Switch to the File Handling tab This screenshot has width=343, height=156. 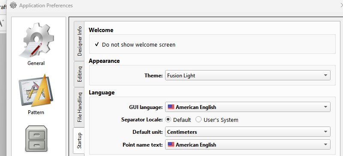tap(79, 107)
